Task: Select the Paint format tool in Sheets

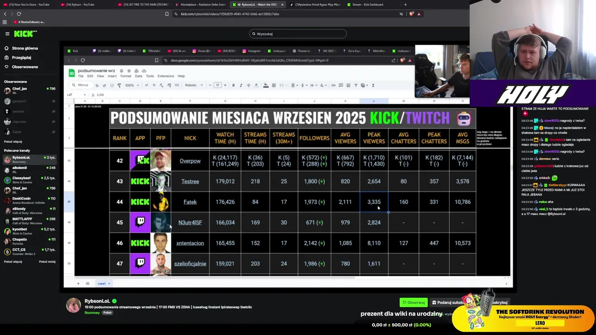Action: point(119,85)
